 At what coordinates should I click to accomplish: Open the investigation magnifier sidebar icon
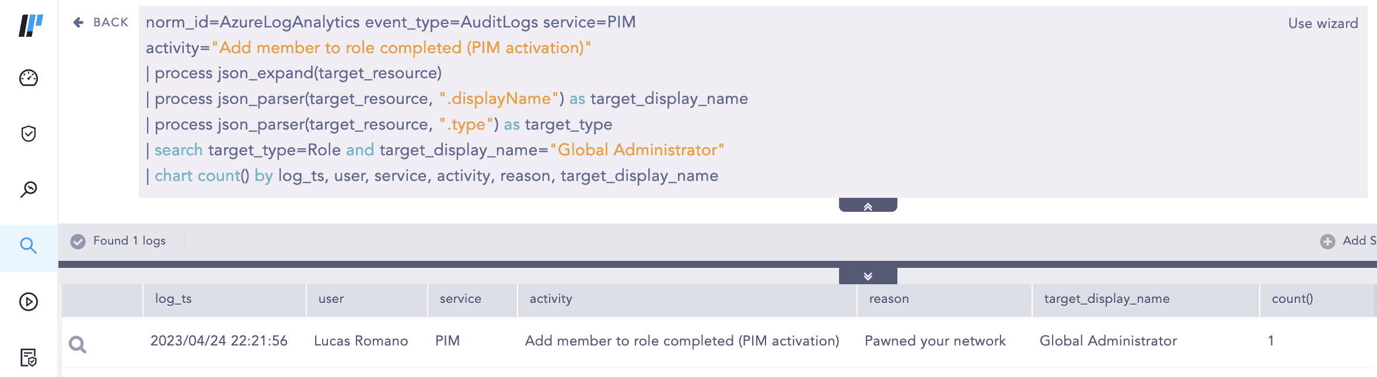(29, 189)
